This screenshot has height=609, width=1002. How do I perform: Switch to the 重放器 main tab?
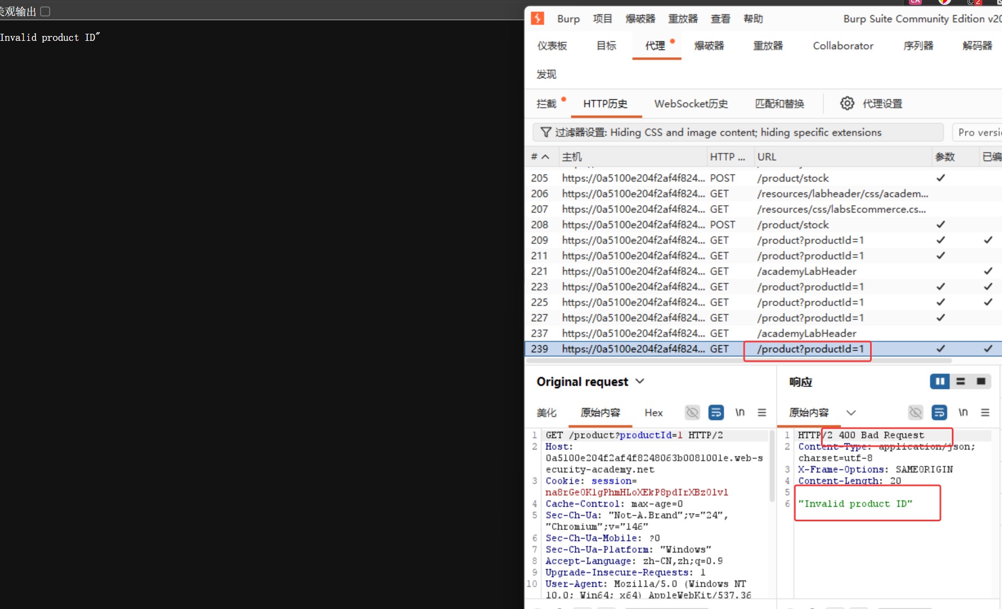[768, 46]
